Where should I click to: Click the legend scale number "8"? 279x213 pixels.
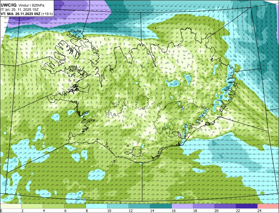click(x=87, y=211)
